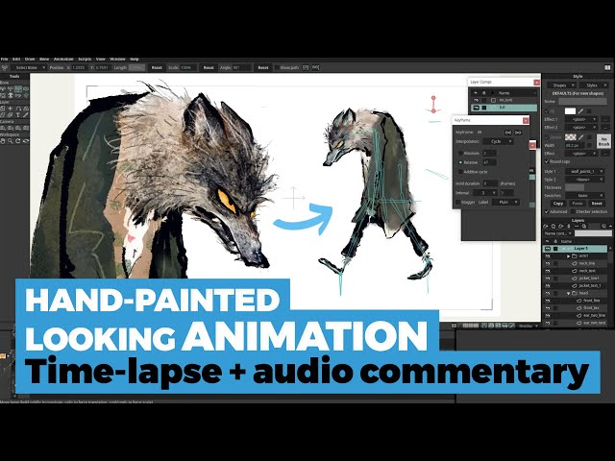Open the Animation menu

point(63,60)
